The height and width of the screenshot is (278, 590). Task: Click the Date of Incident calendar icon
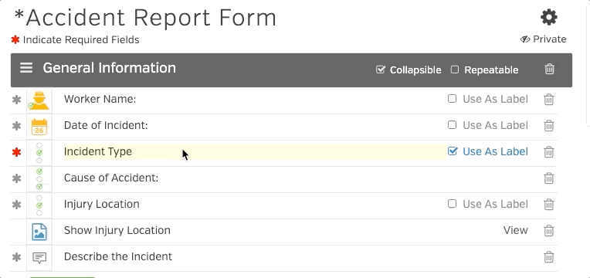(39, 127)
